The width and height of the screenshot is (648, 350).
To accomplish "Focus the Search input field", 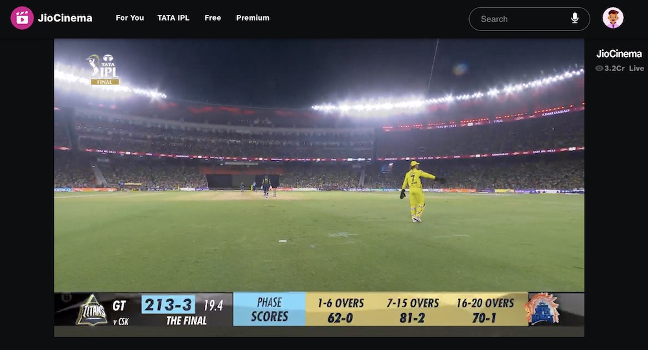I will coord(522,19).
